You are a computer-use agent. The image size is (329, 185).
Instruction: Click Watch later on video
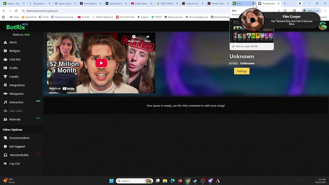pyautogui.click(x=134, y=39)
